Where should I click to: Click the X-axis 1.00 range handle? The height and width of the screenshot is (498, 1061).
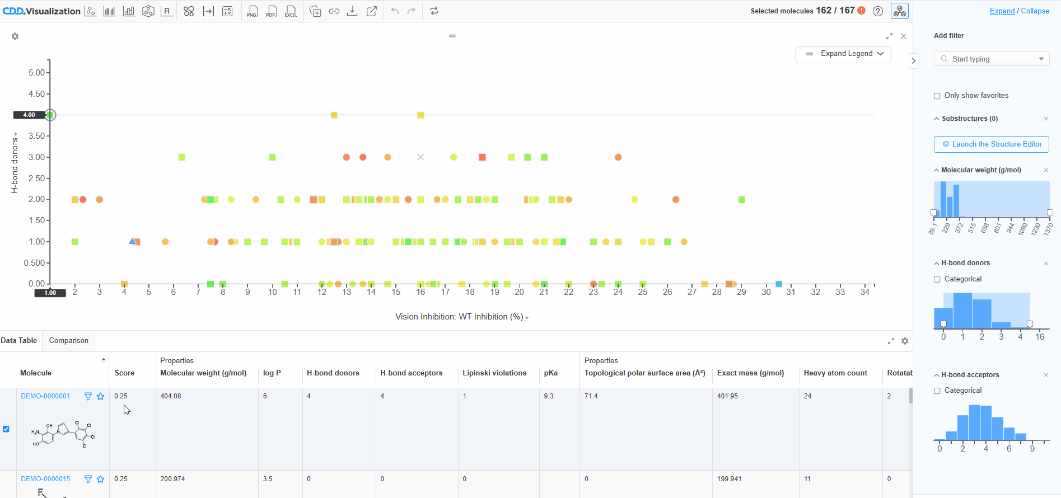point(50,293)
